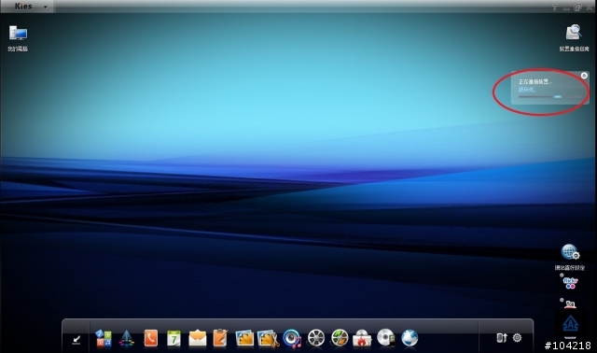The image size is (597, 353).
Task: Click the device connection progress bar
Action: [x=549, y=97]
